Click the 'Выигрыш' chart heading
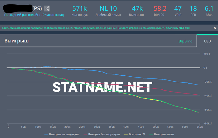 [x=17, y=41]
